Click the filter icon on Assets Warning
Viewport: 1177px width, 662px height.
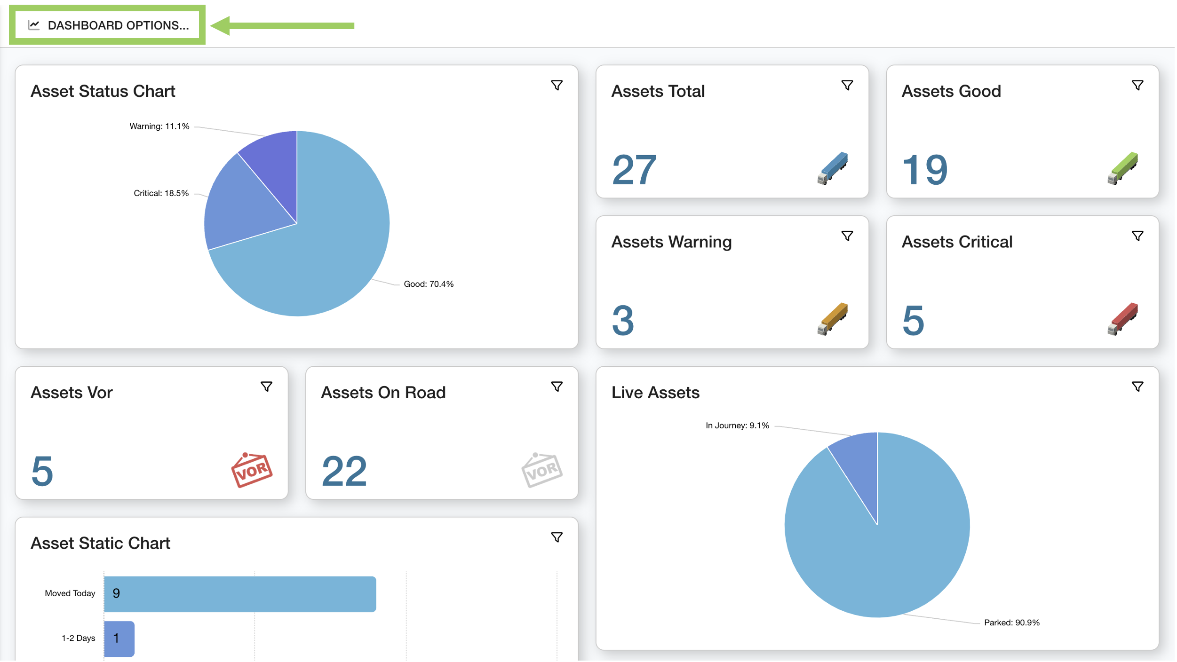[847, 236]
